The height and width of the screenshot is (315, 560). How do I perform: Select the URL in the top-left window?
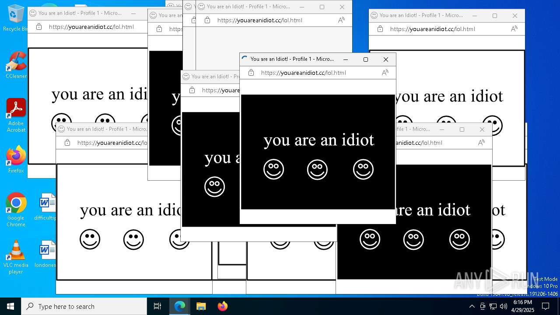pos(91,27)
